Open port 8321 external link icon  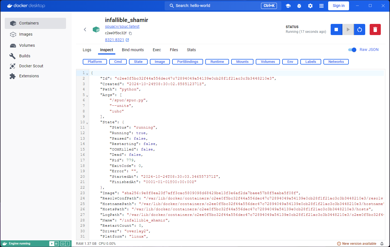click(127, 40)
